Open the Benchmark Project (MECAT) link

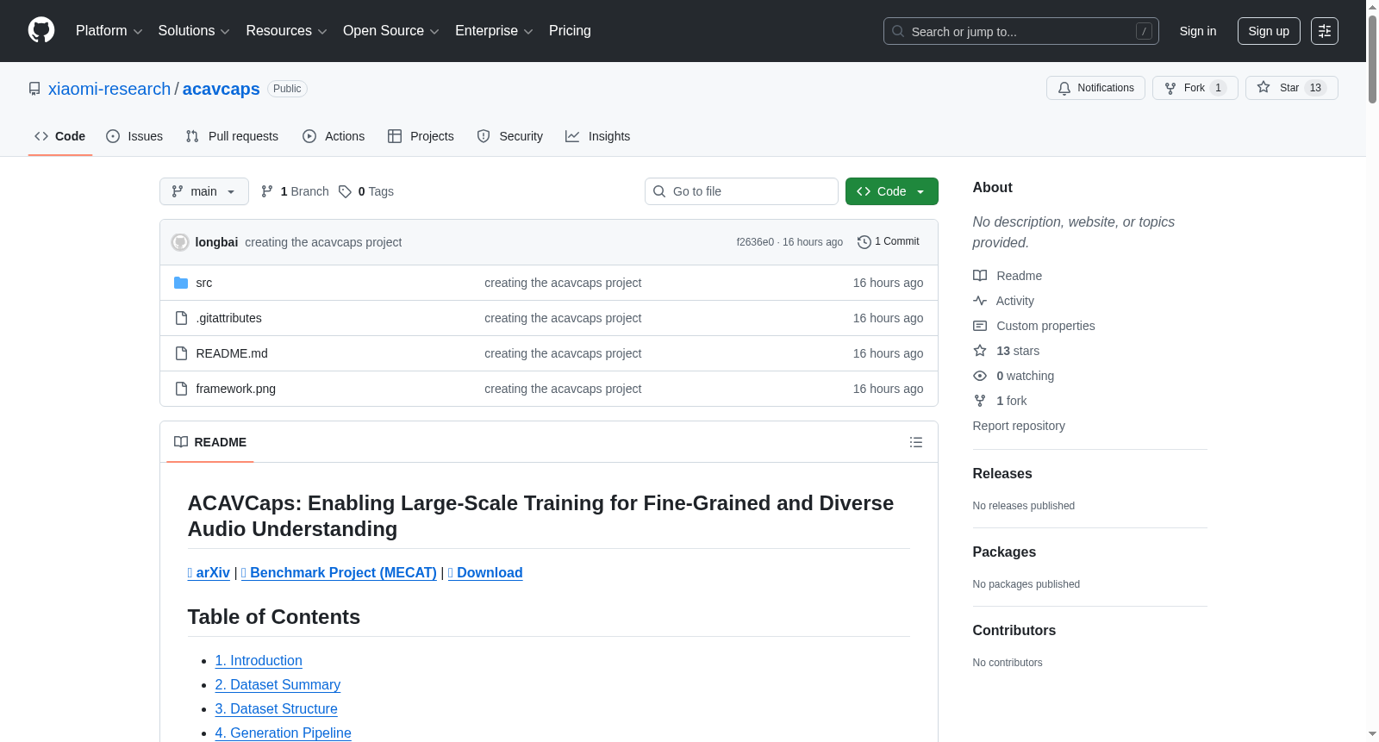click(x=339, y=573)
